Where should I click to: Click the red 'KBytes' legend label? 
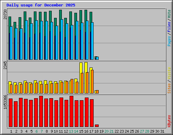(x=169, y=121)
